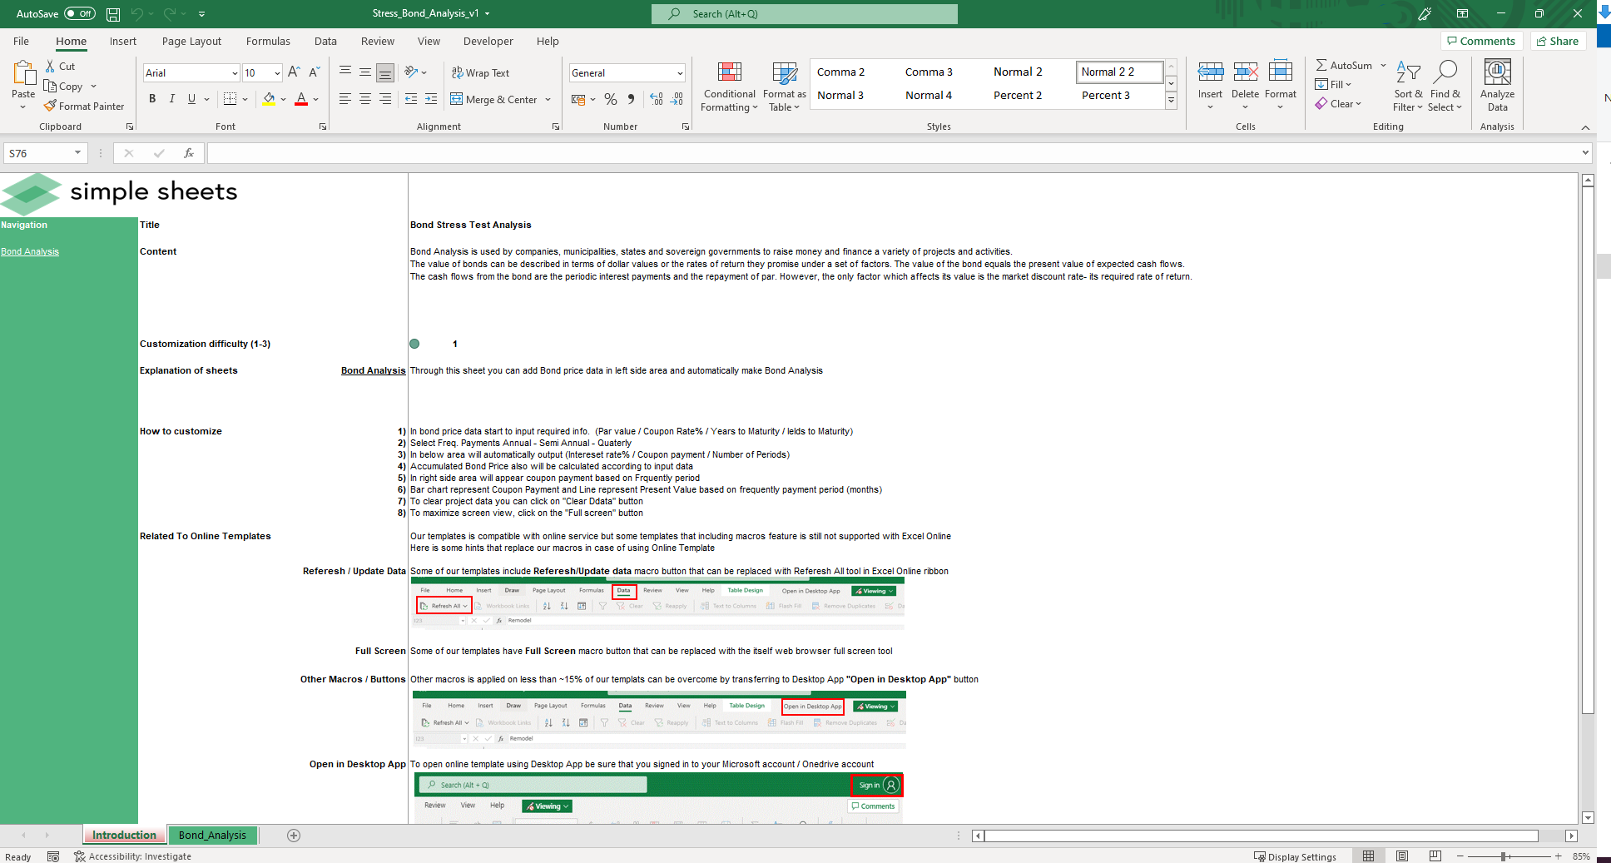Click the increase indent icon
Image resolution: width=1611 pixels, height=863 pixels.
(x=431, y=99)
